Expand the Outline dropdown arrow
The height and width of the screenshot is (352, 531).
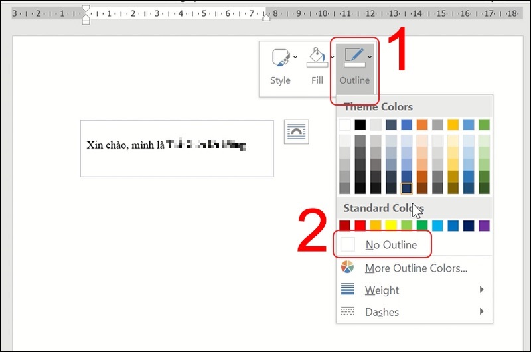coord(370,58)
